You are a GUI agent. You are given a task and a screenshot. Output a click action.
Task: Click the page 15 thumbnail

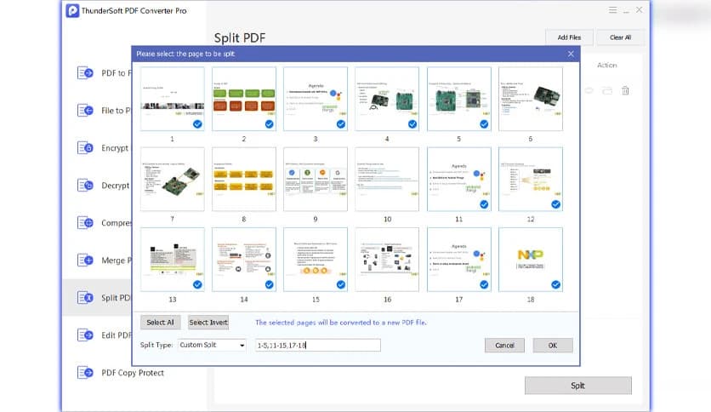(x=316, y=260)
